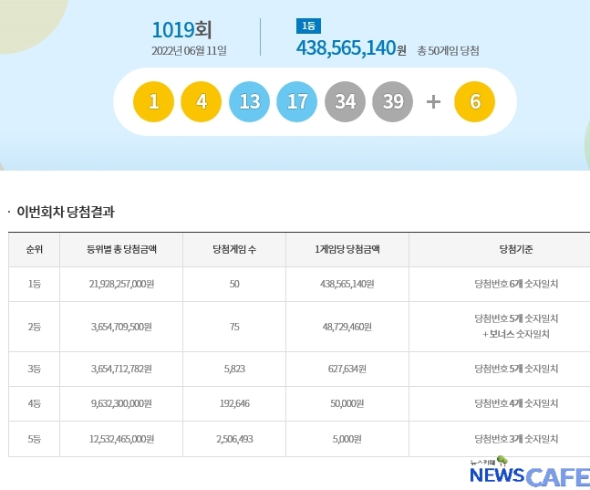
Task: Click the plus sign before bonus ball
Action: pyautogui.click(x=433, y=101)
